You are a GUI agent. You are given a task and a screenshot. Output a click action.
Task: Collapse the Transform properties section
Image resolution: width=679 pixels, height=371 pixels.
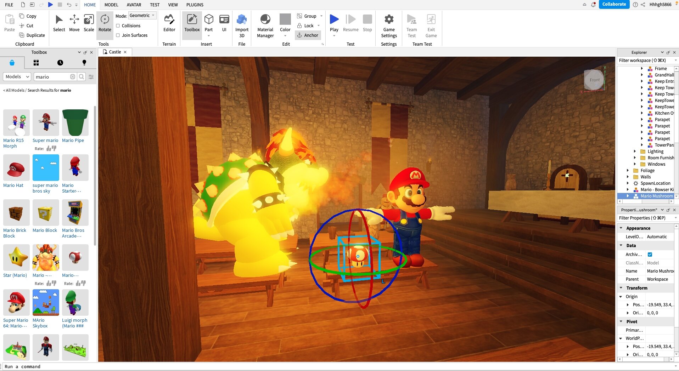pyautogui.click(x=621, y=288)
